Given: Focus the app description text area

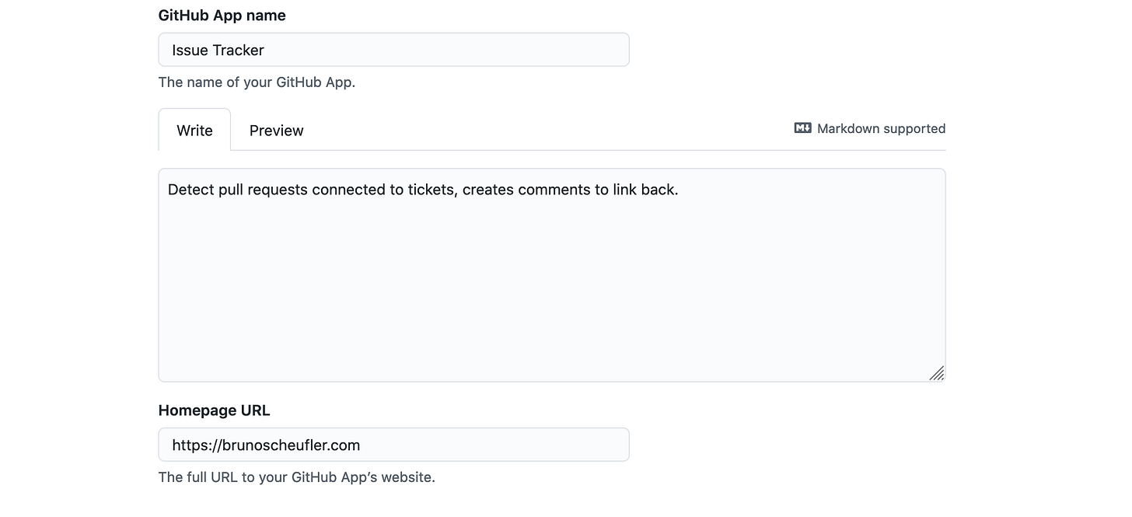Looking at the screenshot, I should coord(552,275).
